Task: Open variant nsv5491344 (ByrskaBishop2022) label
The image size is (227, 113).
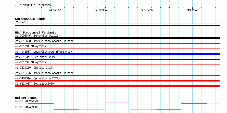Action: tap(37, 78)
